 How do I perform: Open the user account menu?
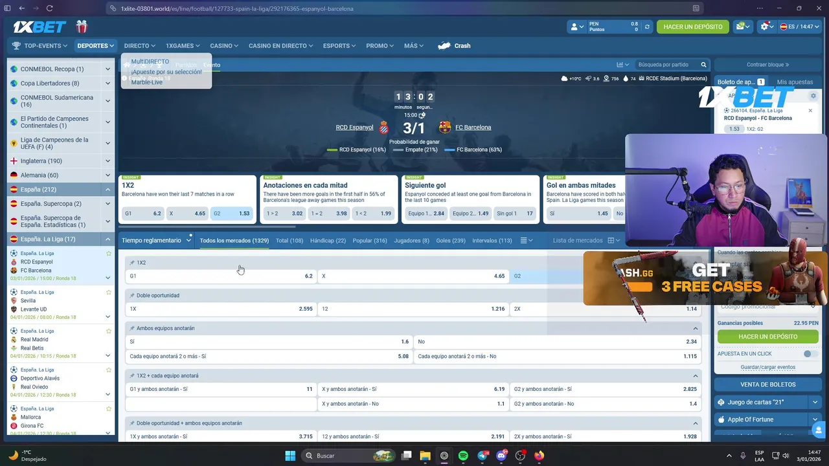576,27
